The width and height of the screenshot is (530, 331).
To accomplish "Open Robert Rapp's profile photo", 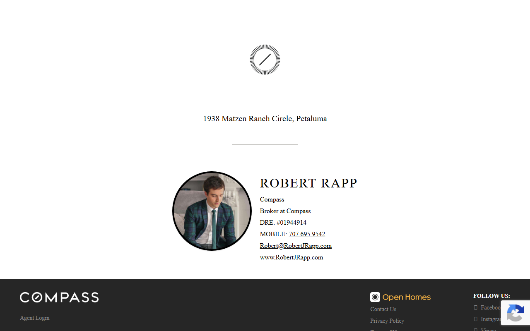I will pyautogui.click(x=212, y=211).
